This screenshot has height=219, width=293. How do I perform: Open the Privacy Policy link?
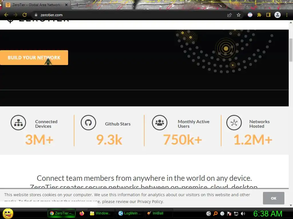tap(150, 202)
